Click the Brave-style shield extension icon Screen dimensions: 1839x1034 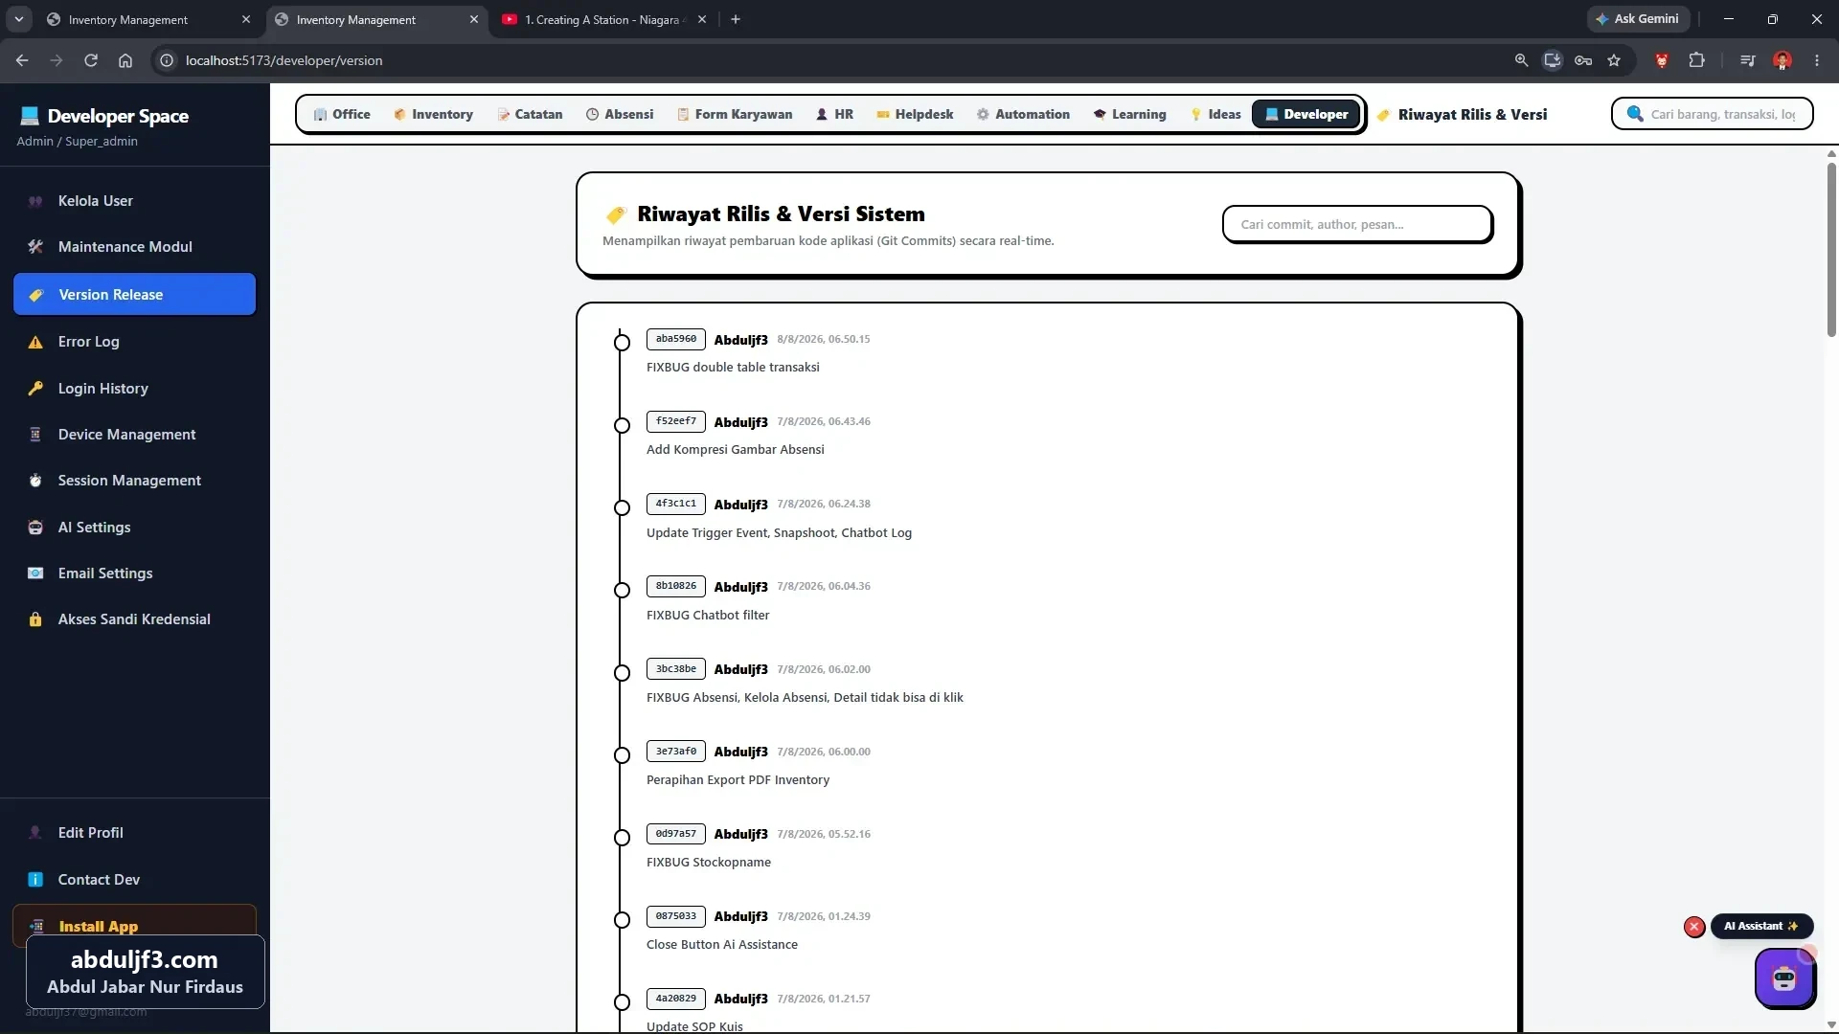[x=1662, y=60]
